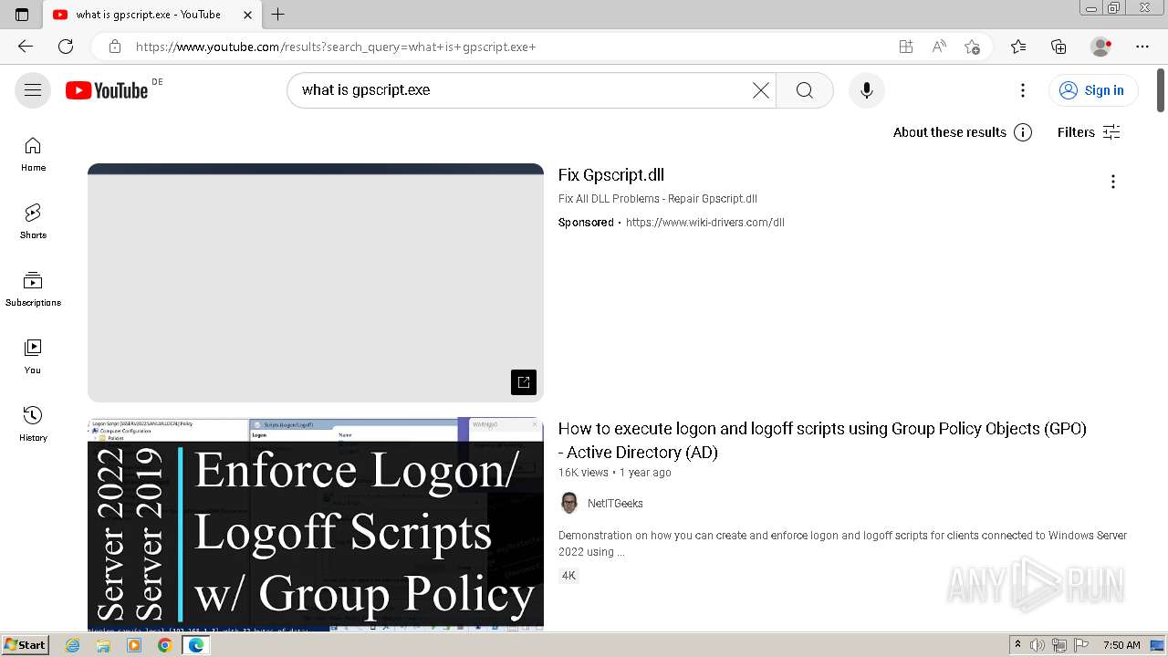Show hidden system tray icons
This screenshot has height=657, width=1168.
pyautogui.click(x=1017, y=645)
